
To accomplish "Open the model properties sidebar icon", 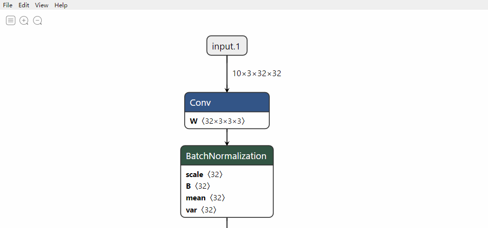I will coord(11,21).
